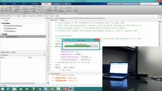
Task: Collapse the Script group in Current Folder
Action: coord(1,34)
